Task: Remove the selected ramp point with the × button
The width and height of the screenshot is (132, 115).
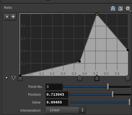Action: point(7,17)
